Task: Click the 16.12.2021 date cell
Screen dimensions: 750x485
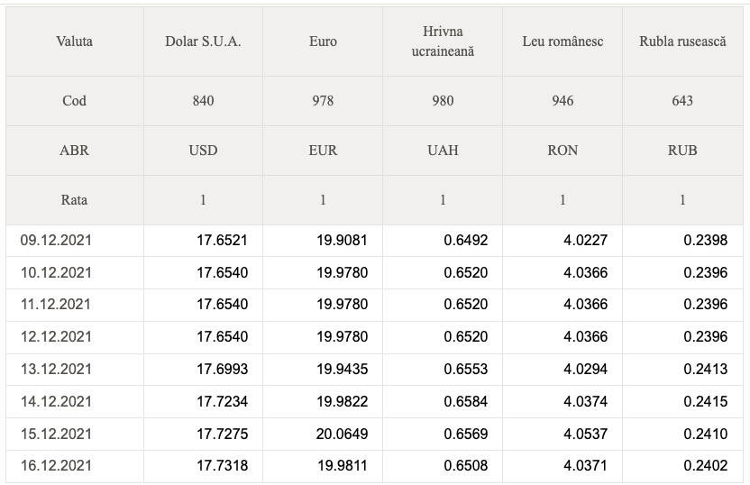Action: (56, 465)
